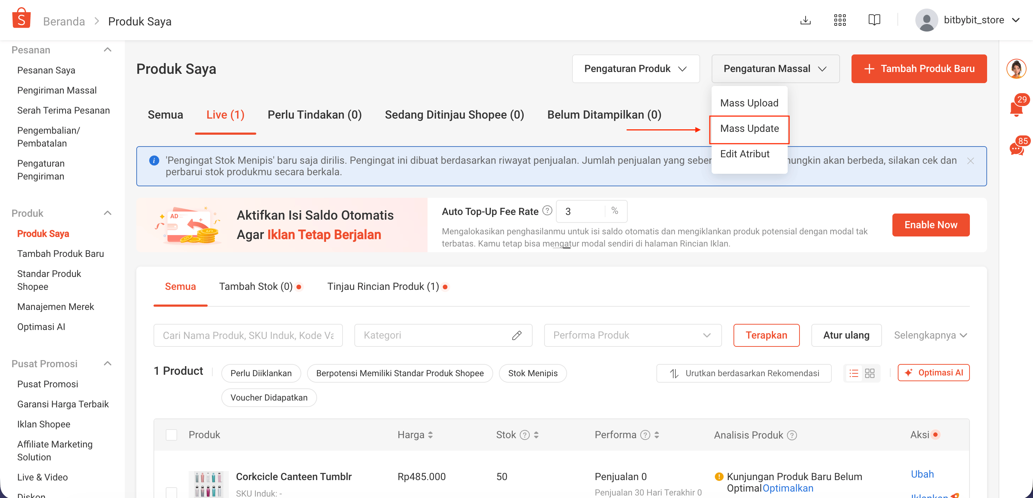This screenshot has width=1033, height=498.
Task: Open the Pengaturan Produk dropdown
Action: point(636,69)
